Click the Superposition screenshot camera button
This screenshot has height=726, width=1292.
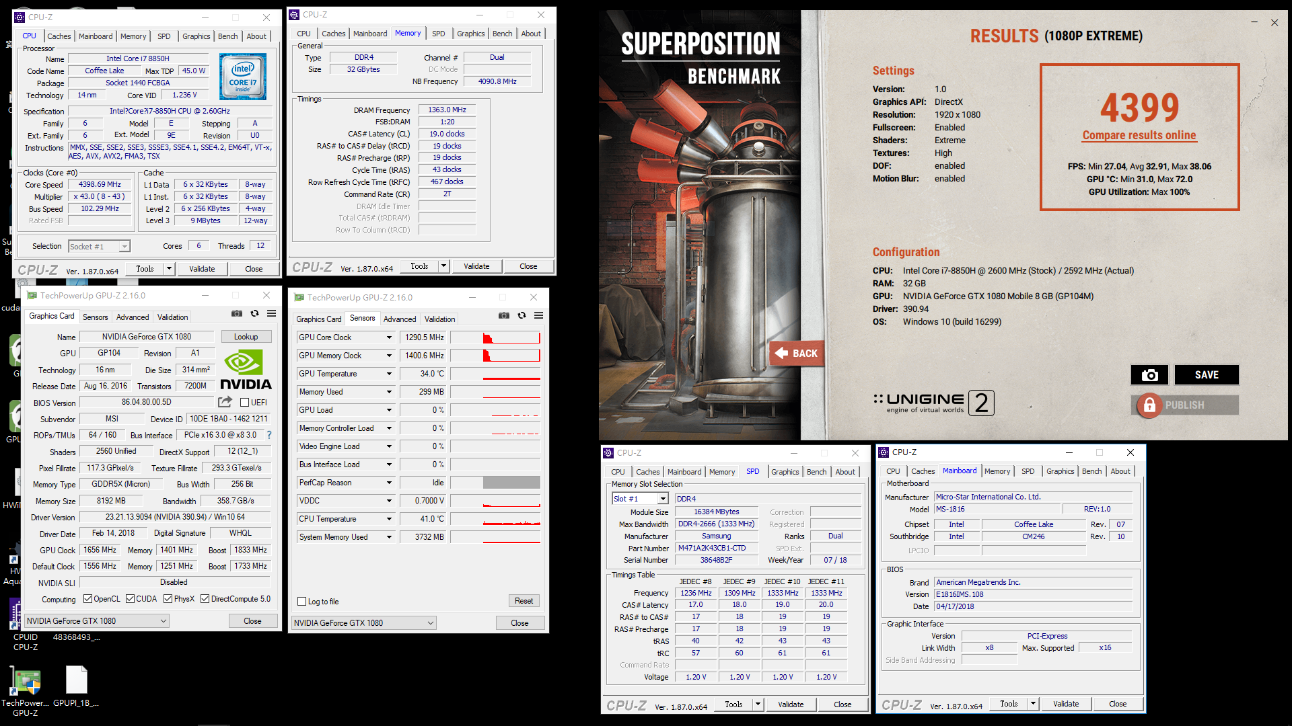pyautogui.click(x=1149, y=374)
